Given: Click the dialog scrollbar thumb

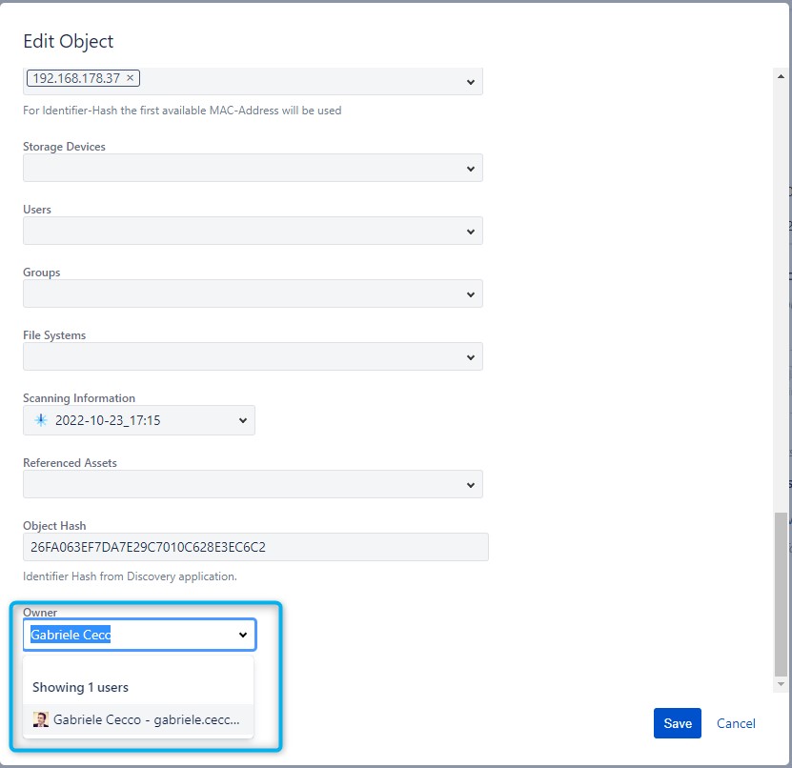Looking at the screenshot, I should [782, 591].
